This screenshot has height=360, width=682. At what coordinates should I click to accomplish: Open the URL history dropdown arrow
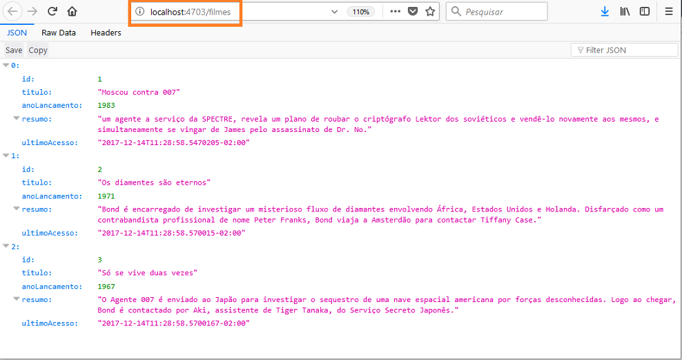pyautogui.click(x=335, y=12)
